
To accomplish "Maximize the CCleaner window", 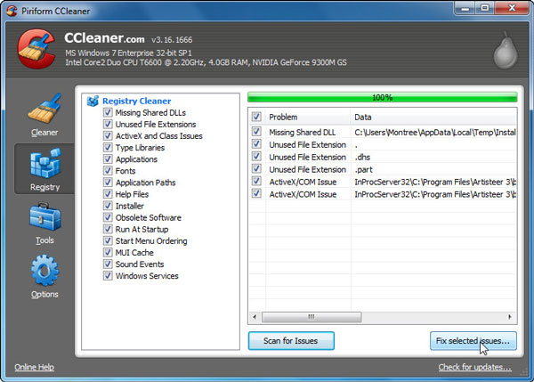I will point(485,8).
